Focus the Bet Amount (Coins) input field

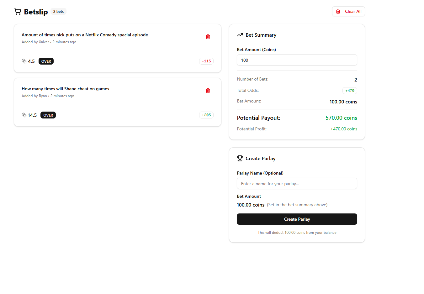point(297,60)
